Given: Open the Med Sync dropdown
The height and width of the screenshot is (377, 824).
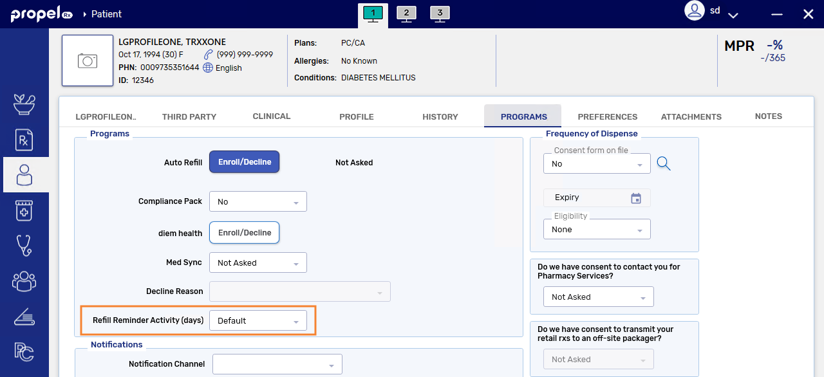Looking at the screenshot, I should (x=258, y=262).
